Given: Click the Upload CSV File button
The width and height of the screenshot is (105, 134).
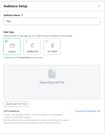Looking at the screenshot, I should click(16, 104).
